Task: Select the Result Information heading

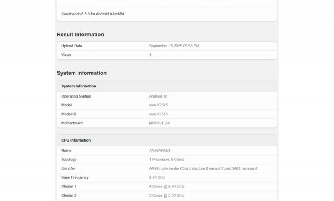Action: coord(80,35)
